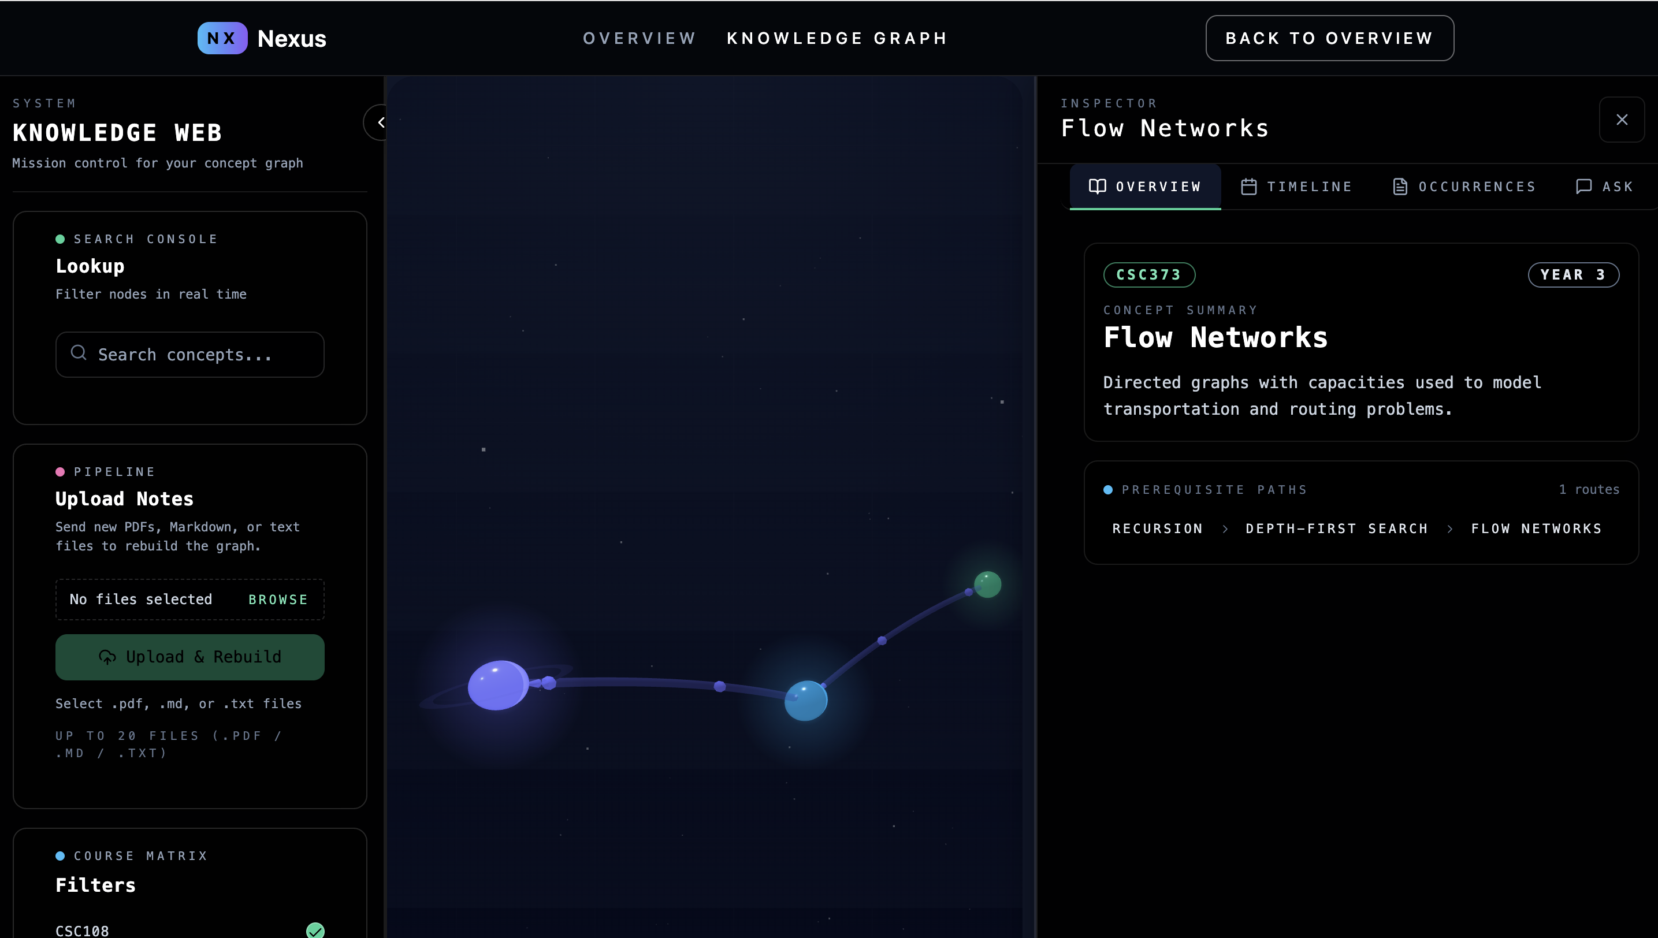1658x938 pixels.
Task: Click Depth-First Search in prerequisite path
Action: click(1336, 529)
